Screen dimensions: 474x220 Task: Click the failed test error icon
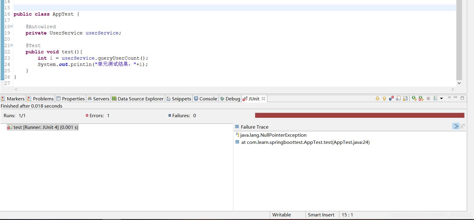pyautogui.click(x=10, y=127)
